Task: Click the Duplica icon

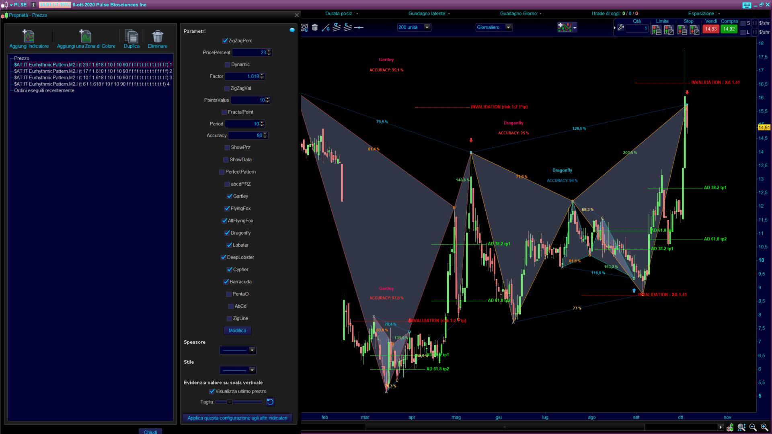Action: point(131,37)
